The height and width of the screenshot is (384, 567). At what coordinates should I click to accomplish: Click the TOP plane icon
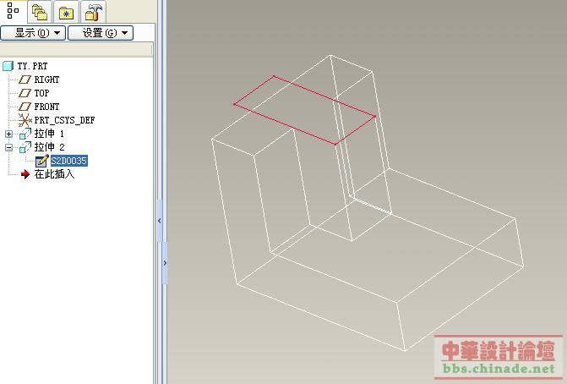pyautogui.click(x=25, y=93)
